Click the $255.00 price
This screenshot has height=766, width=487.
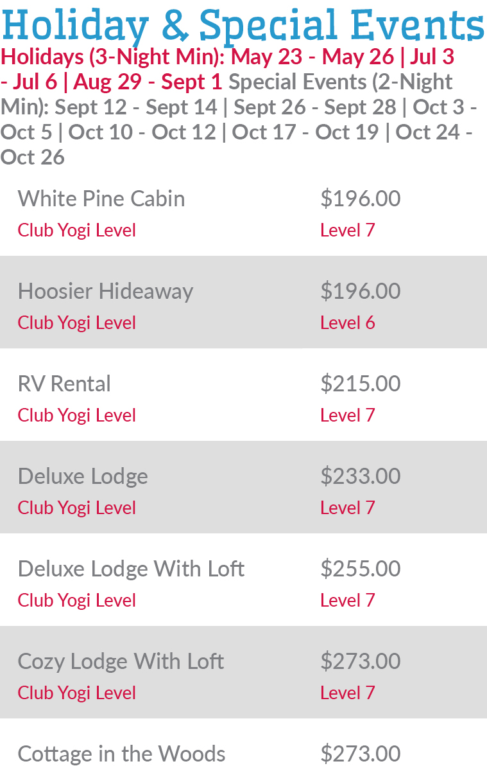(361, 569)
